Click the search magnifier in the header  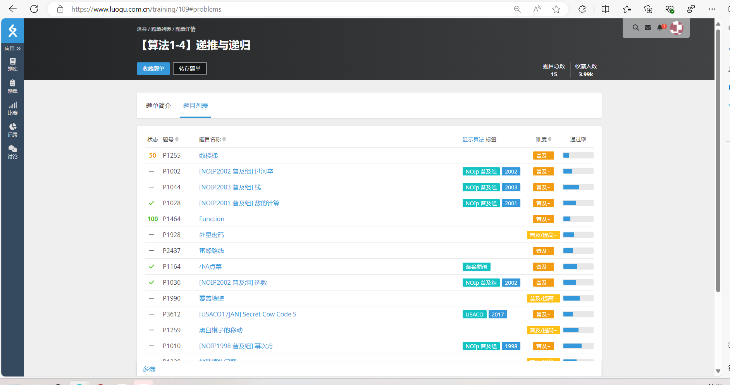tap(635, 27)
